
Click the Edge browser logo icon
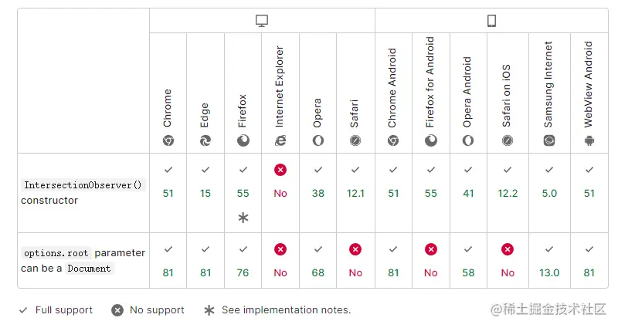[205, 140]
